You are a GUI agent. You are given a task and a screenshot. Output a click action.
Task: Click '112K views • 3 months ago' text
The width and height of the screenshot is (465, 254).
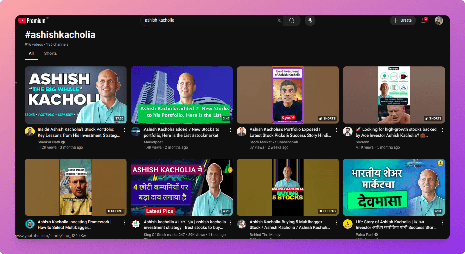click(60, 147)
